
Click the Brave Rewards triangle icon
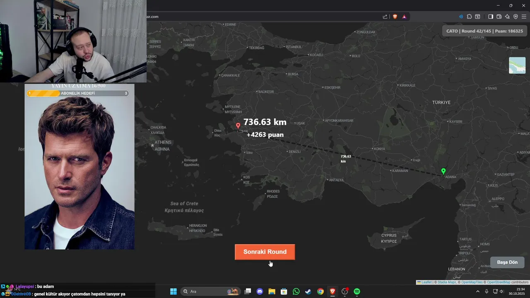[404, 17]
